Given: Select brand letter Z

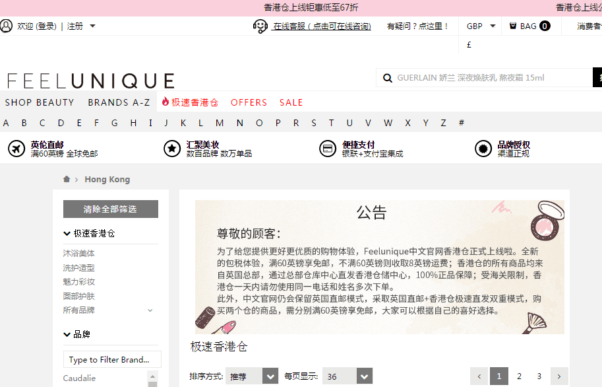Looking at the screenshot, I should (x=444, y=123).
